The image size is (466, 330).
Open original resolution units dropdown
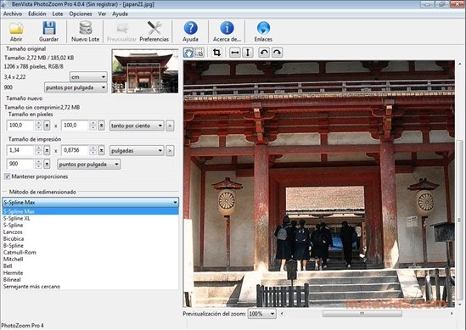[76, 87]
